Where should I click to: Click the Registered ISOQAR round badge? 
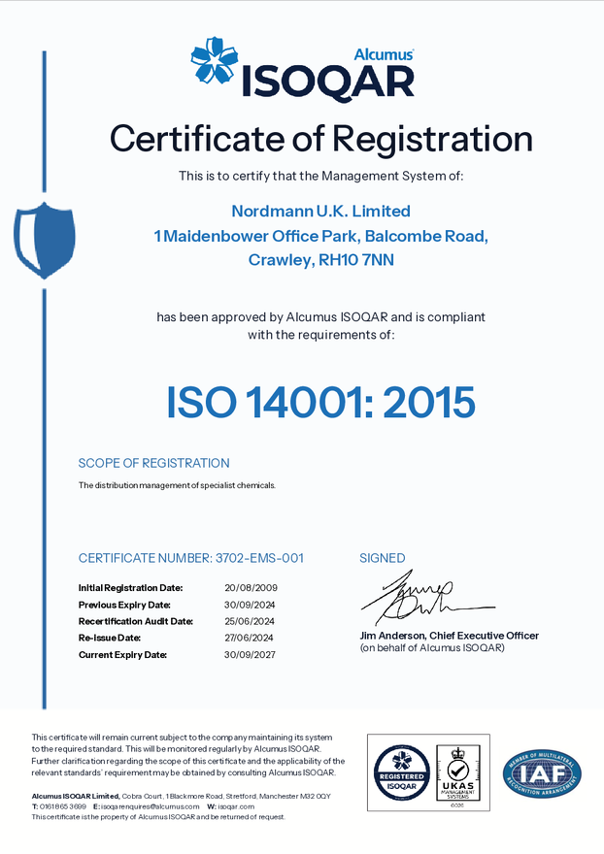402,772
